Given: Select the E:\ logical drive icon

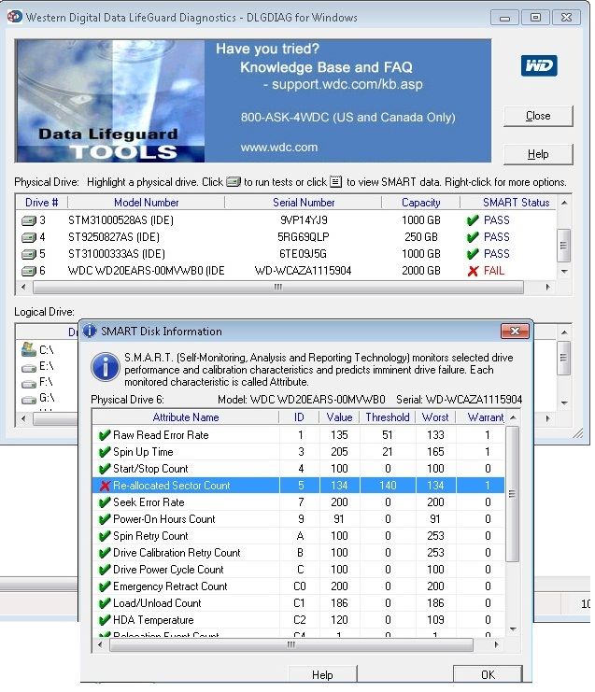Looking at the screenshot, I should tap(29, 367).
